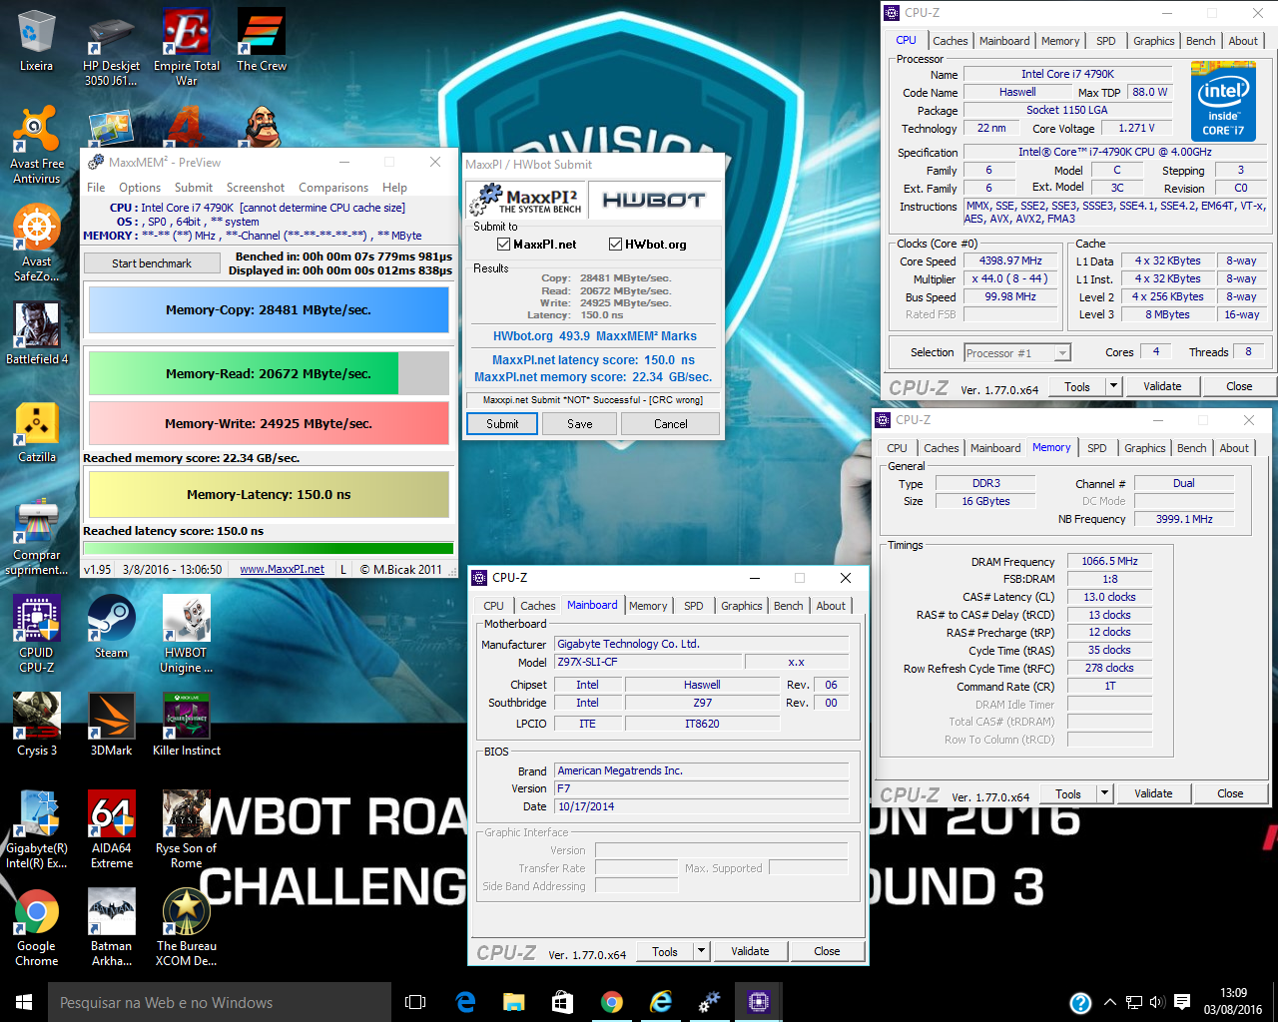Click the Memory-Latency result bar
Viewport: 1278px width, 1022px height.
pyautogui.click(x=269, y=494)
